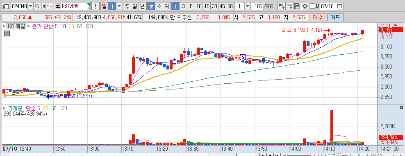405x156 pixels.
Task: Click the blue 10 moving average legend
Action: [x=63, y=26]
